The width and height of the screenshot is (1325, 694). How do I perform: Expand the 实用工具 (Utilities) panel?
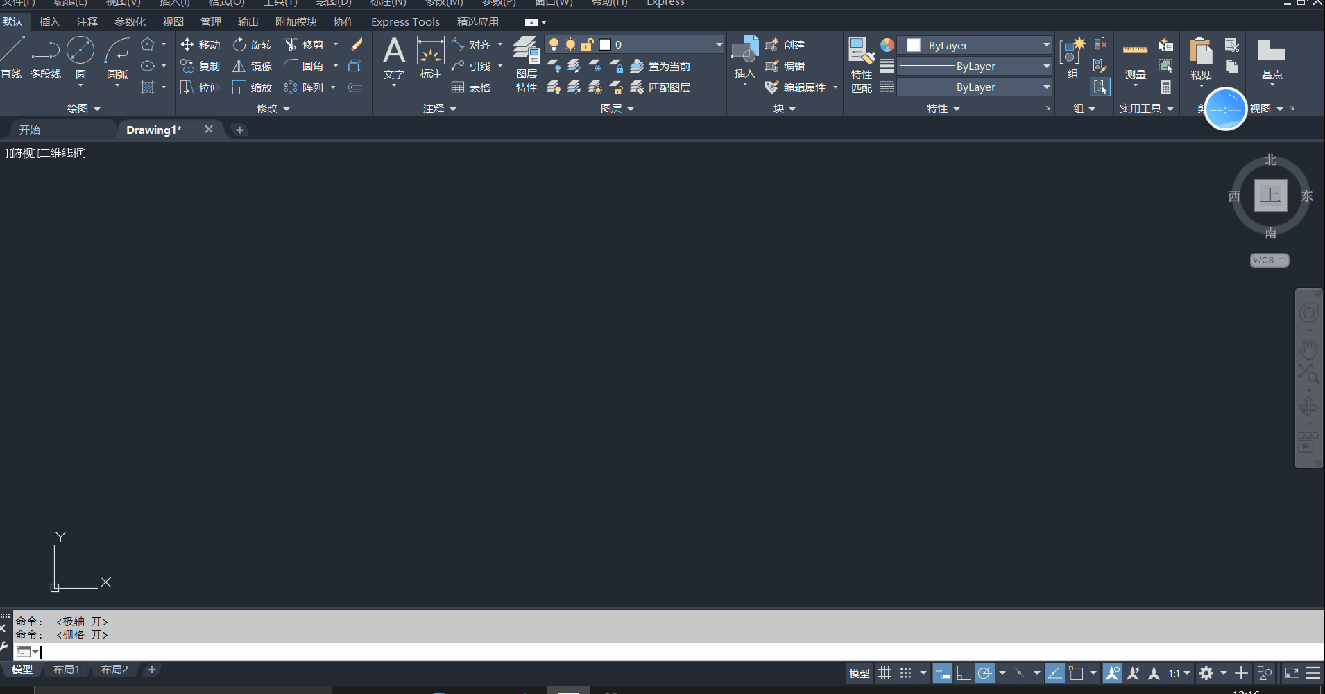tap(1146, 109)
